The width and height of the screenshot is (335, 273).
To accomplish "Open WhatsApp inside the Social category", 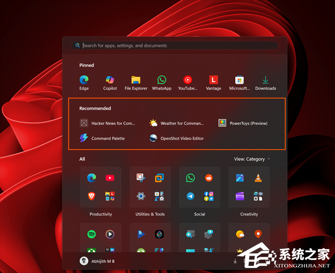I will 190,178.
